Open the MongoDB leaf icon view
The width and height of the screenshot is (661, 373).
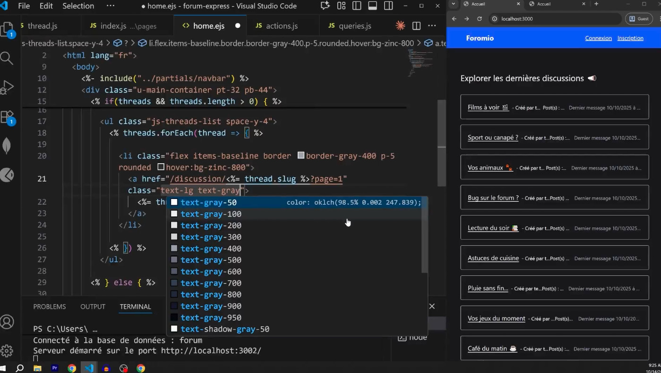tap(7, 146)
